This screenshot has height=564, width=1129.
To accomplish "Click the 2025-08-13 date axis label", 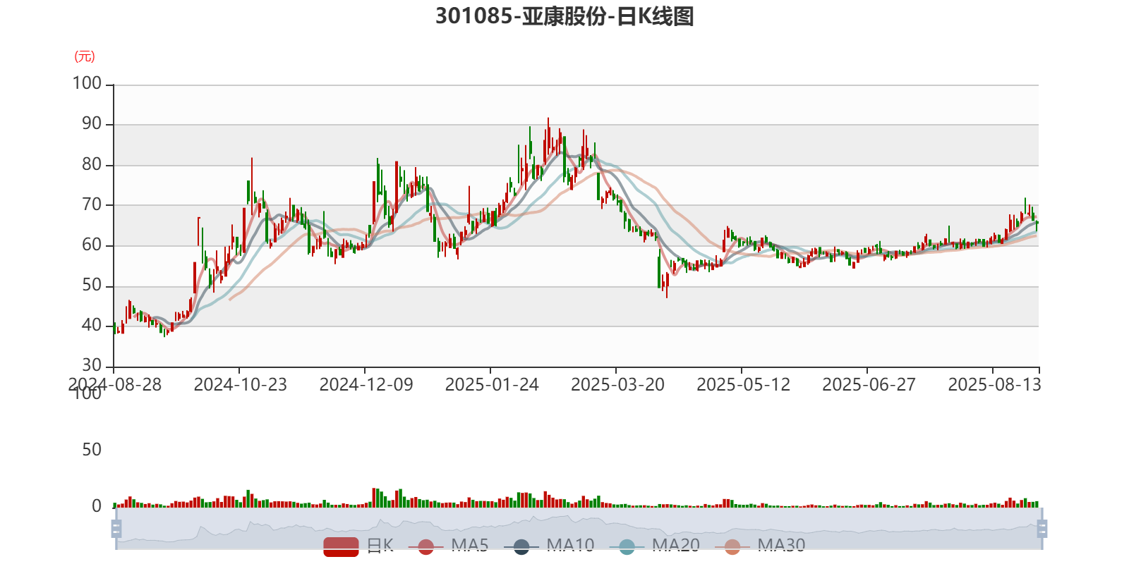I will (994, 384).
